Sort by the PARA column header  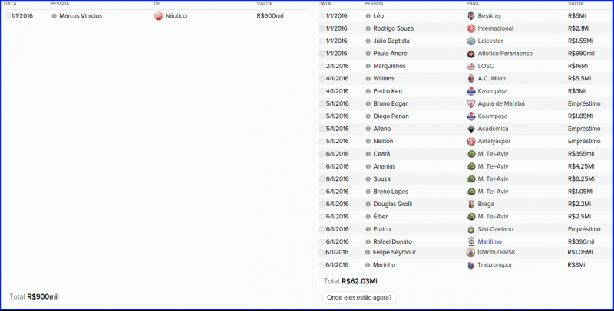[x=473, y=4]
